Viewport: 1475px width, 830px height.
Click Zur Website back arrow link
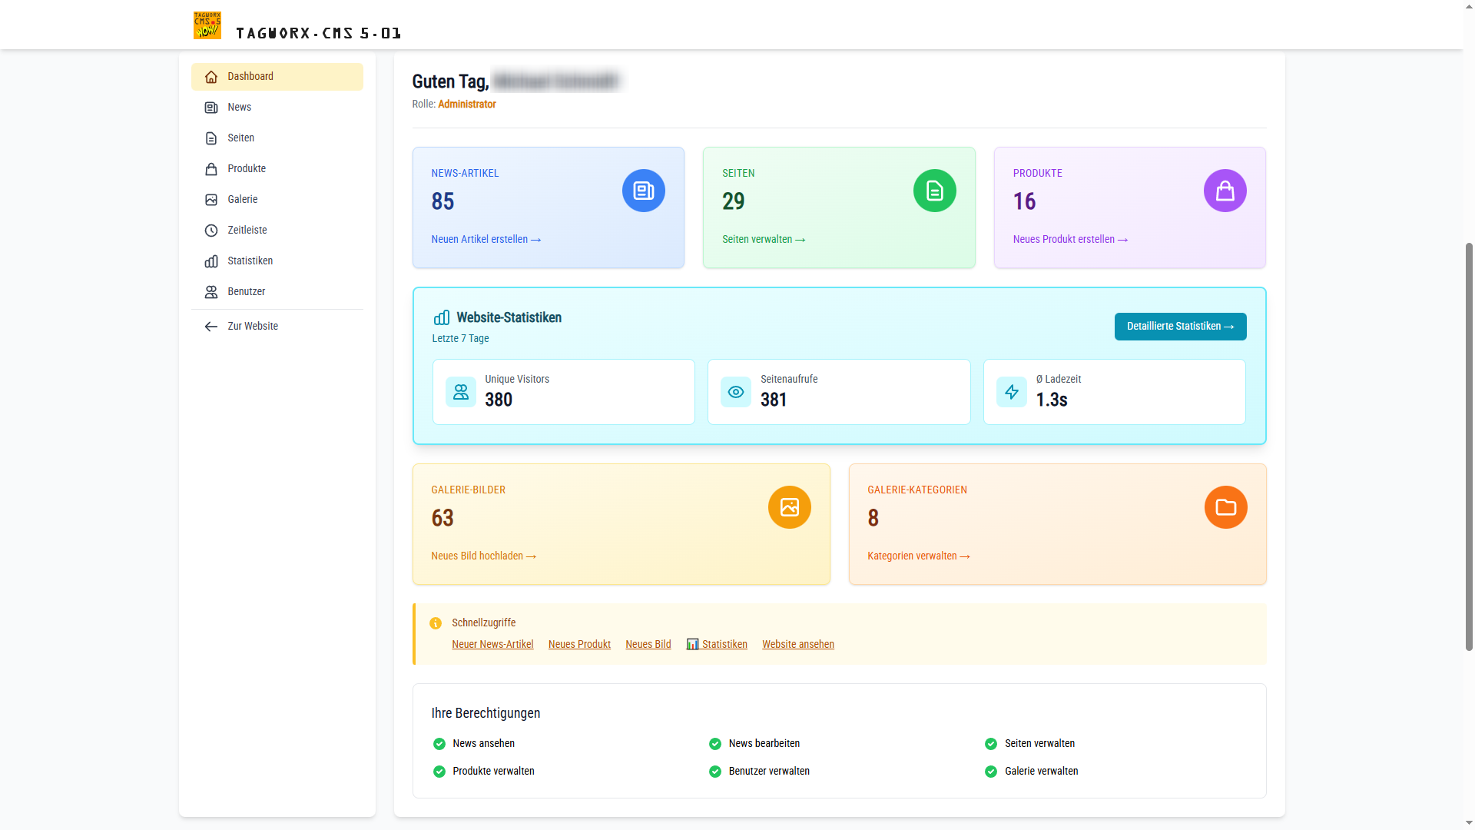click(252, 327)
